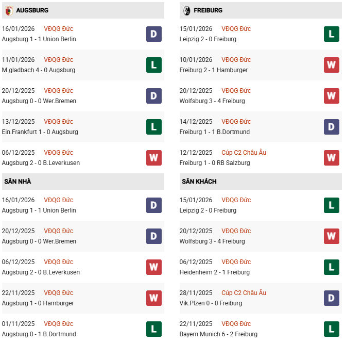
Task: Click the Augsburg club logo icon
Action: tap(9, 10)
